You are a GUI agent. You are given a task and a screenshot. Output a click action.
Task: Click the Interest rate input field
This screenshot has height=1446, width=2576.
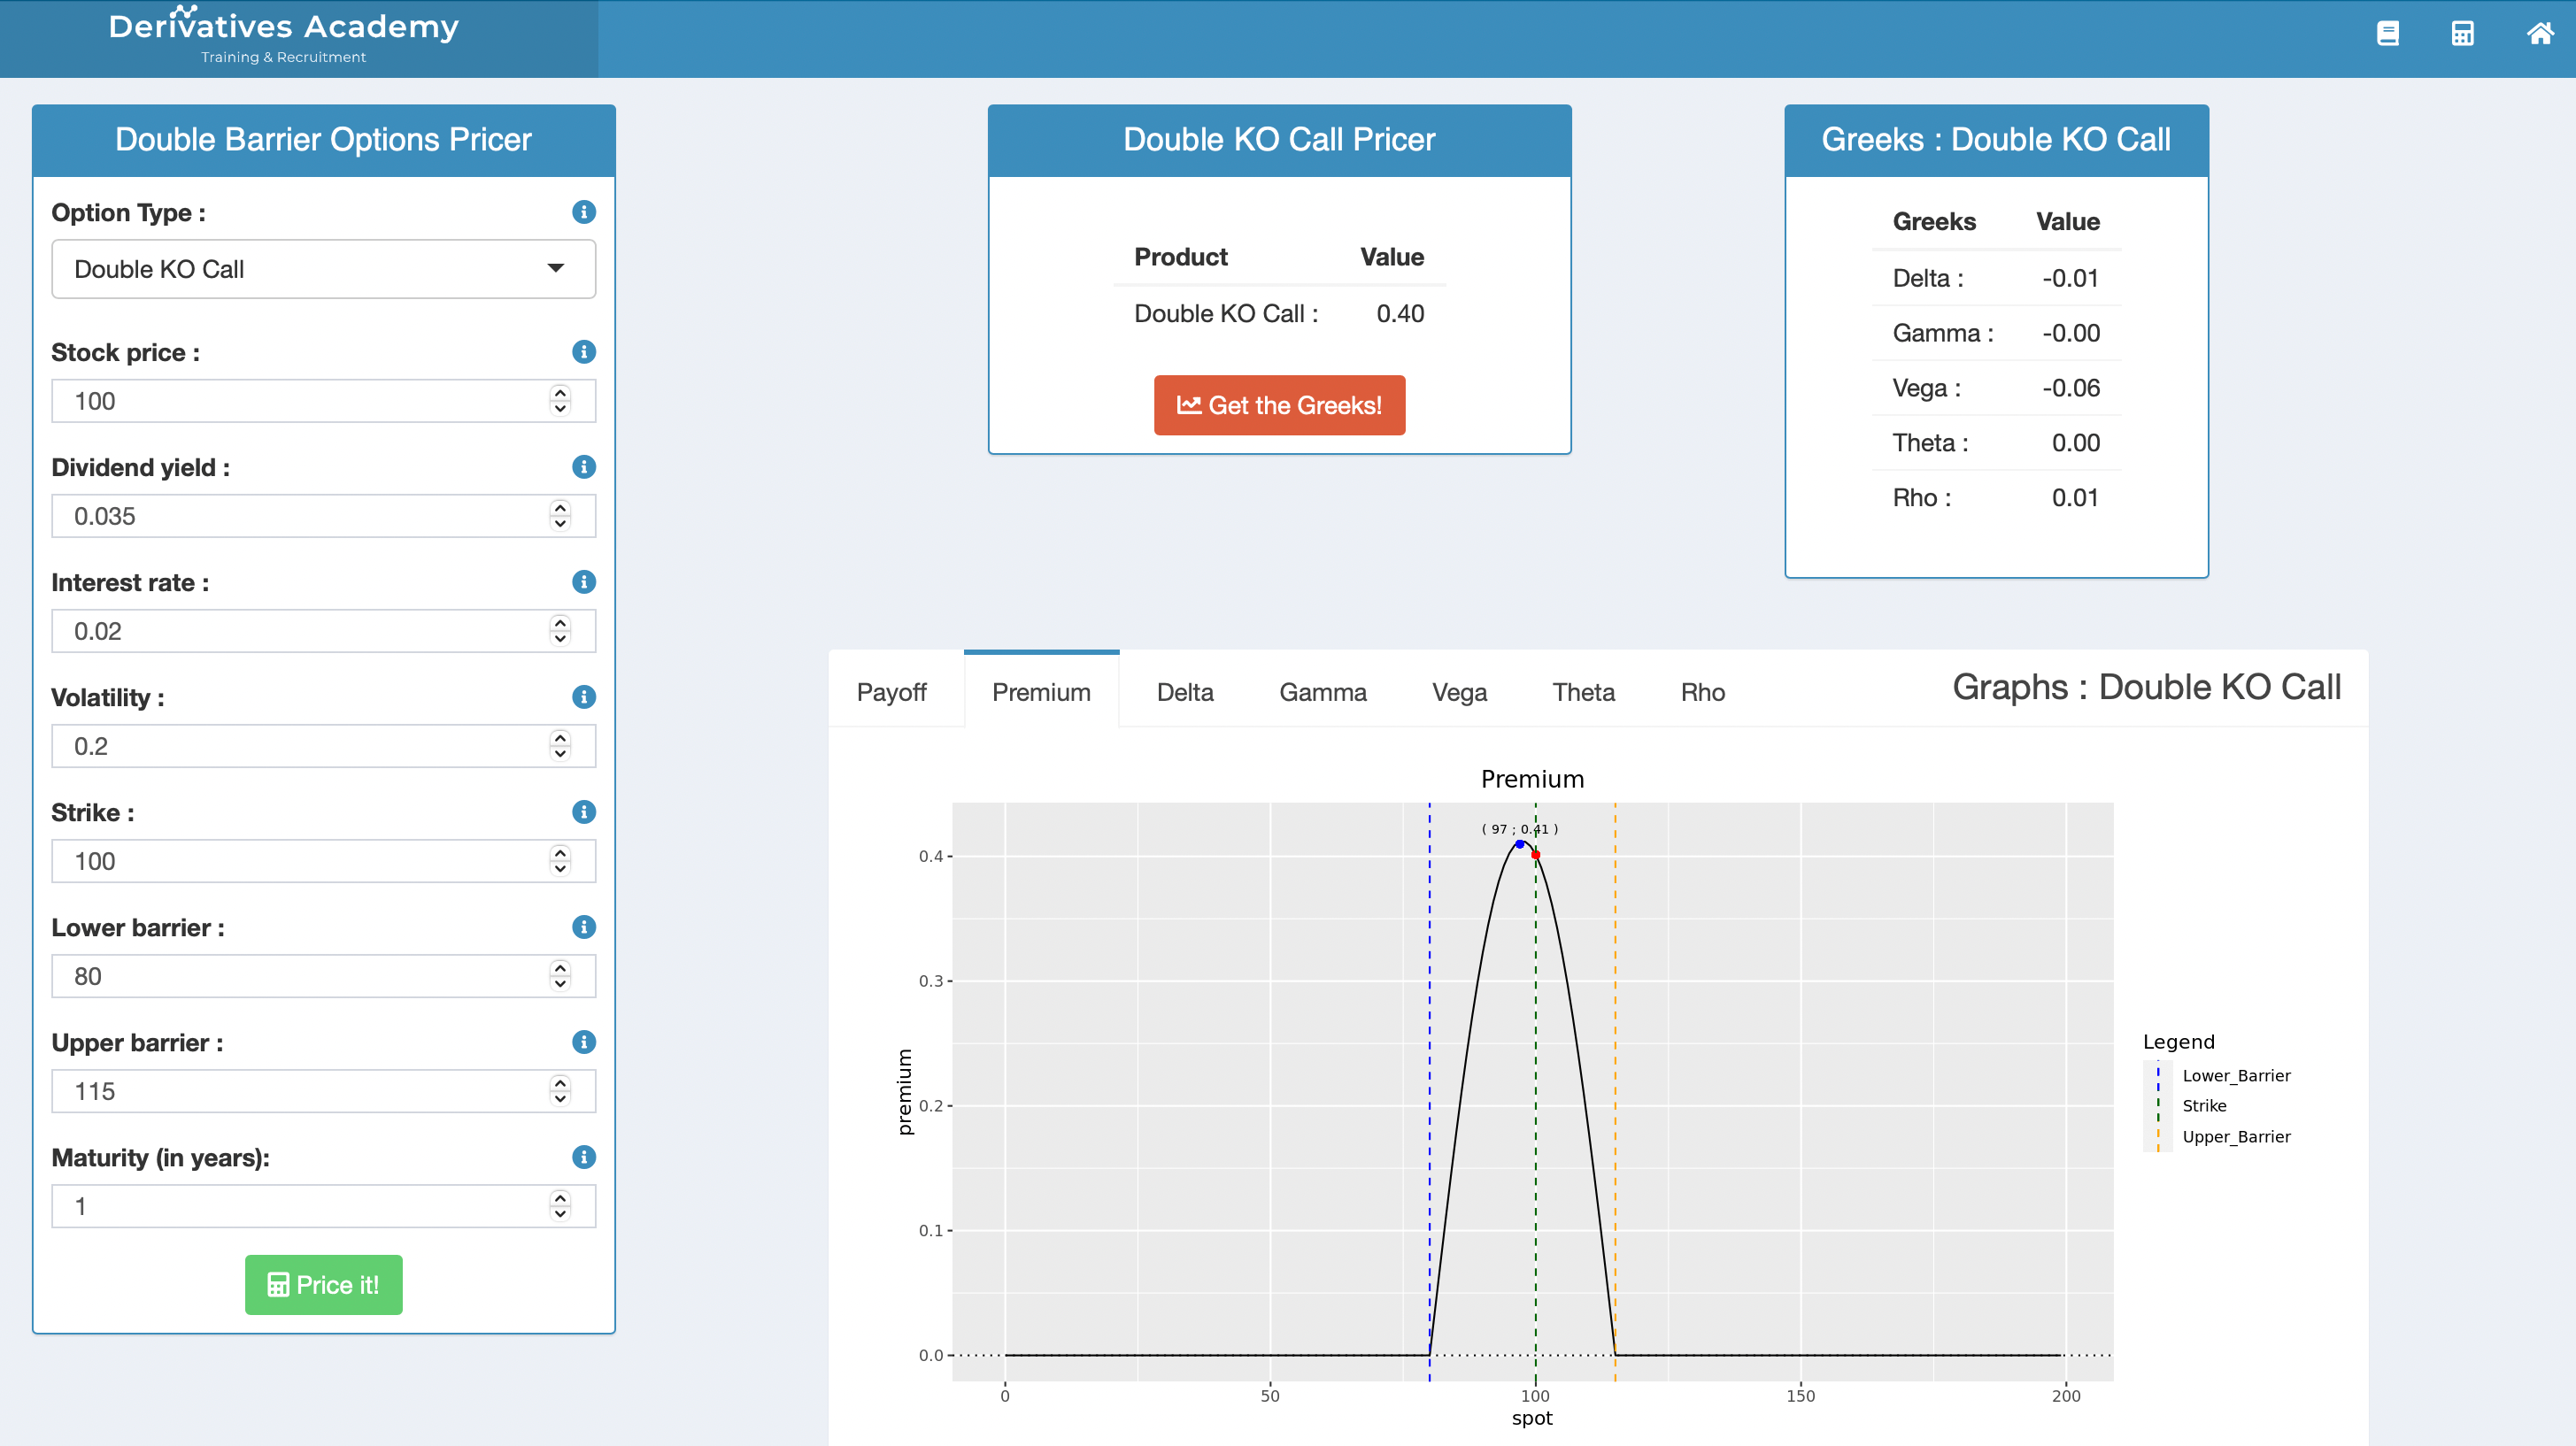point(300,631)
